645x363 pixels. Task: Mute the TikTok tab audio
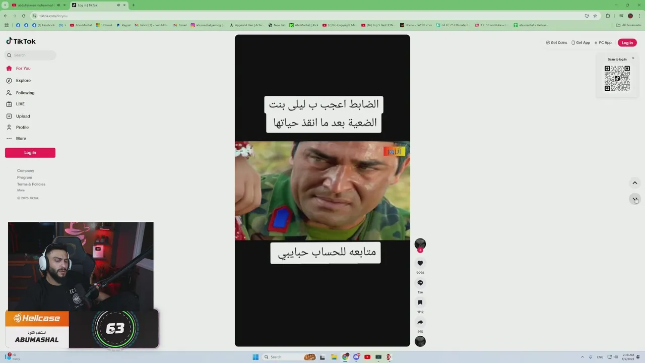click(118, 5)
